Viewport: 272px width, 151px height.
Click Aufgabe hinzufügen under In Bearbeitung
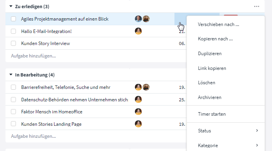pyautogui.click(x=33, y=136)
